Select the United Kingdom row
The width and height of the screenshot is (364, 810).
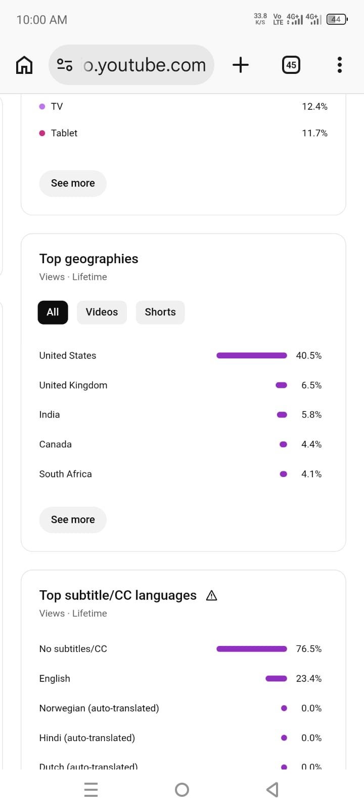(x=73, y=385)
